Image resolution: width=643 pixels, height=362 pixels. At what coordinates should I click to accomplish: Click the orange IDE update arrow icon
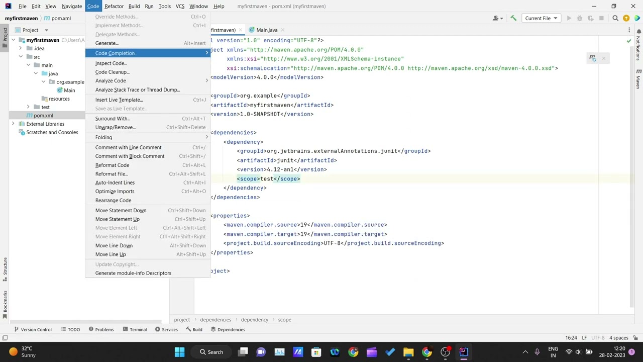click(626, 18)
